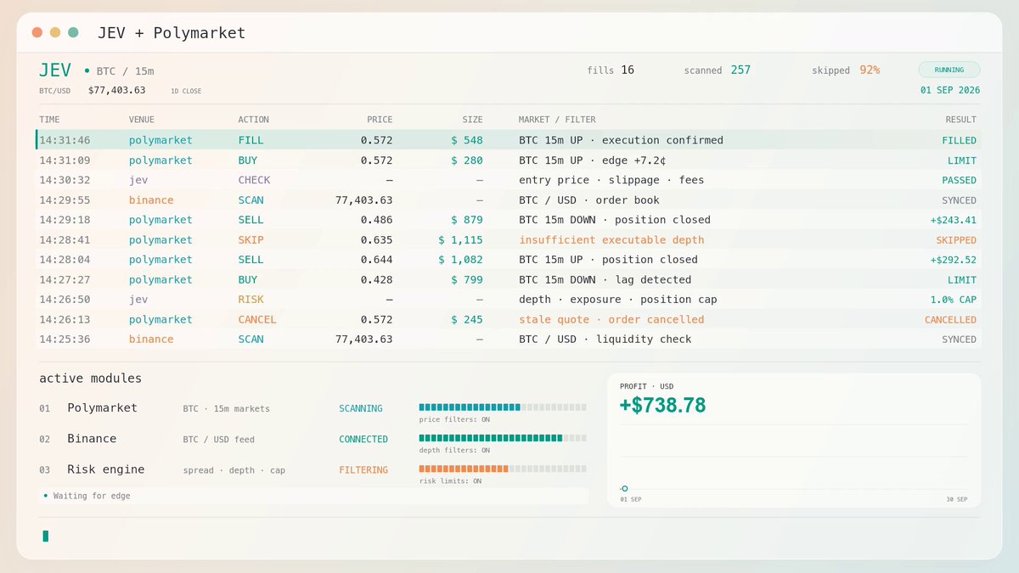
Task: Select the MARKET / FILTER column header
Action: 557,120
